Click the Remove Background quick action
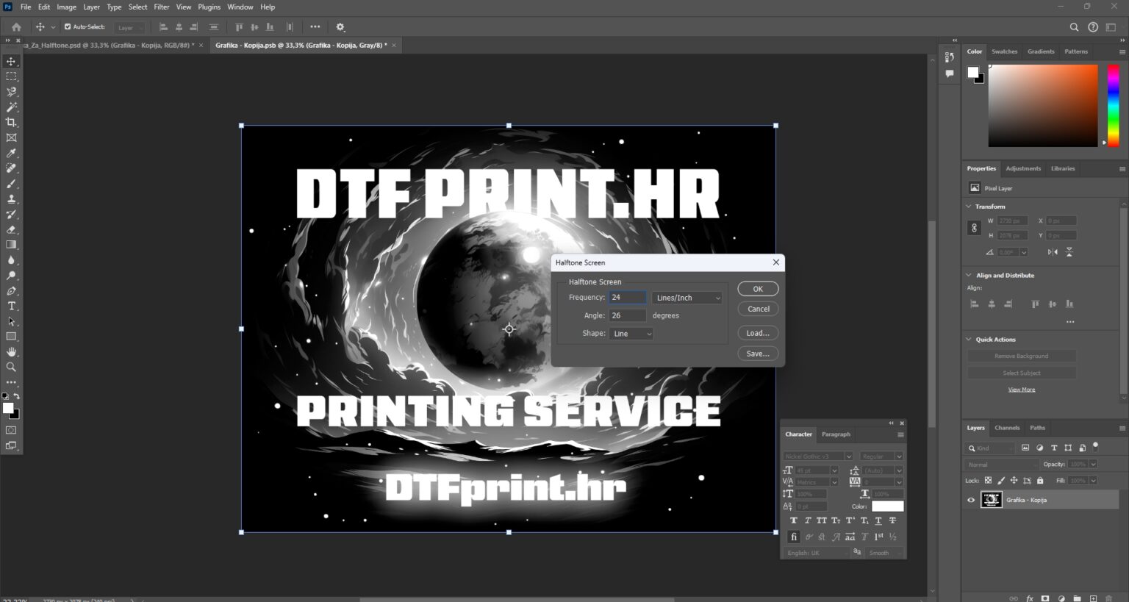Screen dimensions: 1129x602 click(1022, 356)
